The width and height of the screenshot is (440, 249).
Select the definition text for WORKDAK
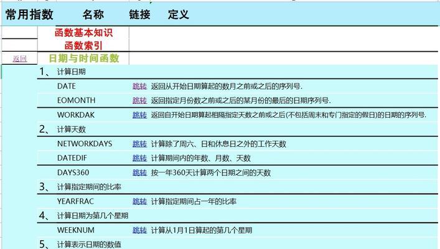click(289, 115)
